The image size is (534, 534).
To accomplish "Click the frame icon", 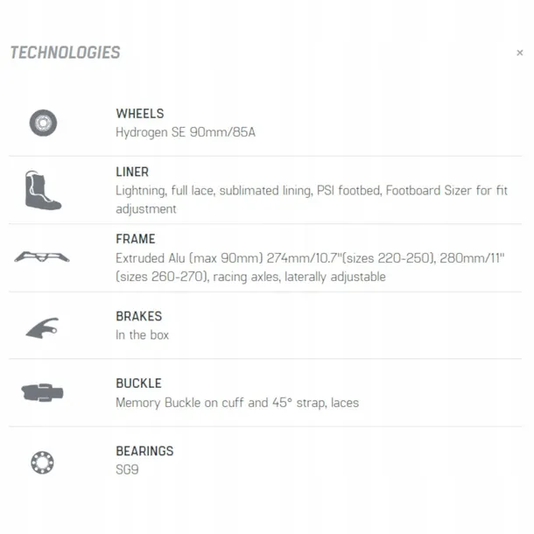I will click(42, 256).
